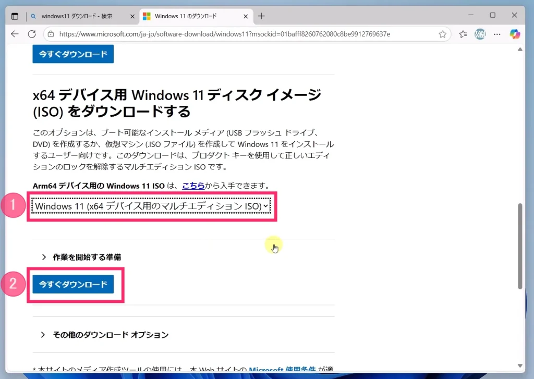Image resolution: width=534 pixels, height=379 pixels.
Task: Close the 'windows11 ダウンロード - 検索' tab
Action: 132,16
